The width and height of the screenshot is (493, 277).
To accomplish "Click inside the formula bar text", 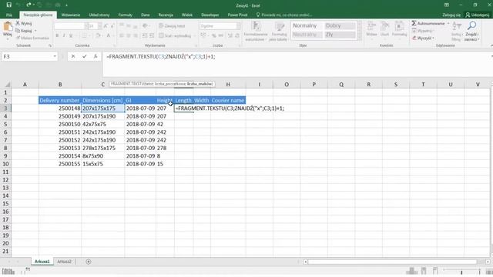I will (x=161, y=56).
